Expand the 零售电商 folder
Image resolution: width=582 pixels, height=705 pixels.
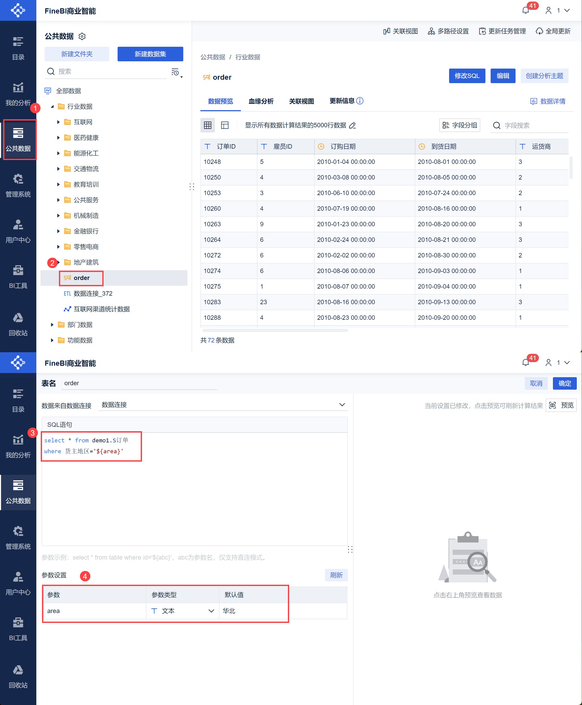click(58, 247)
